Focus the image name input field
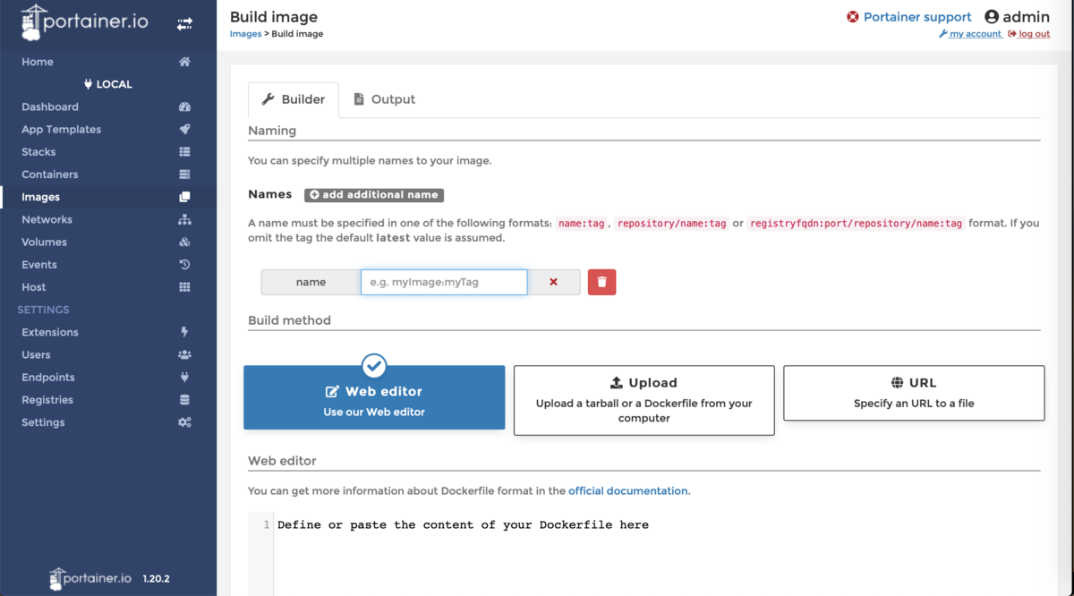The width and height of the screenshot is (1074, 596). point(444,282)
